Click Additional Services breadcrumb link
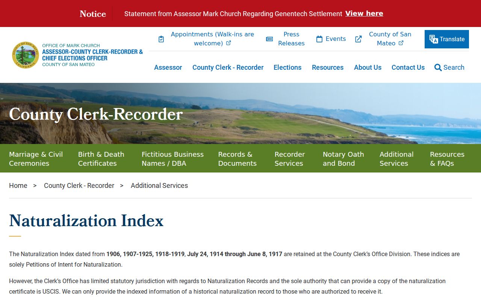 pyautogui.click(x=159, y=186)
